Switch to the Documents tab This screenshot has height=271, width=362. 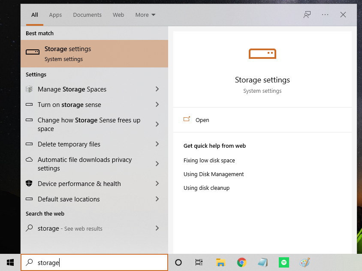click(x=87, y=15)
